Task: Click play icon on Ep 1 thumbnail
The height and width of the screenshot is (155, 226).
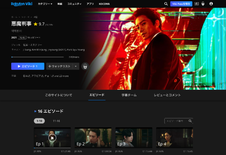Action: [x=52, y=138]
